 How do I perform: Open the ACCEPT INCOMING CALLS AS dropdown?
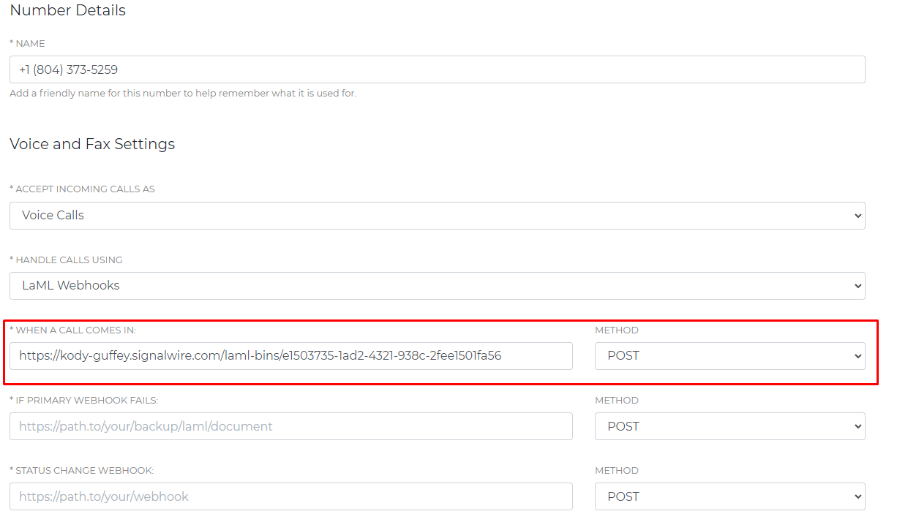pyautogui.click(x=436, y=215)
